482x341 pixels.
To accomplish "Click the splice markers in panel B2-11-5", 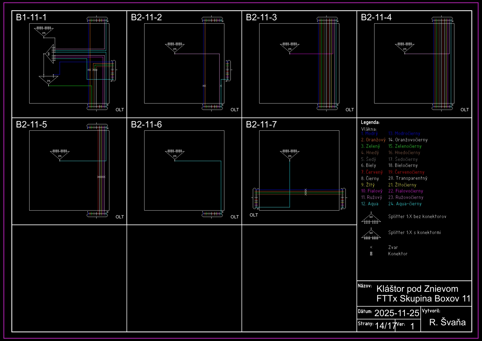I will [101, 177].
